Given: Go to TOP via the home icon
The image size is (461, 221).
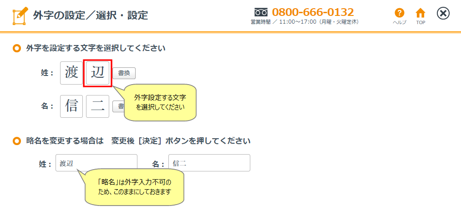Looking at the screenshot, I should (x=420, y=13).
